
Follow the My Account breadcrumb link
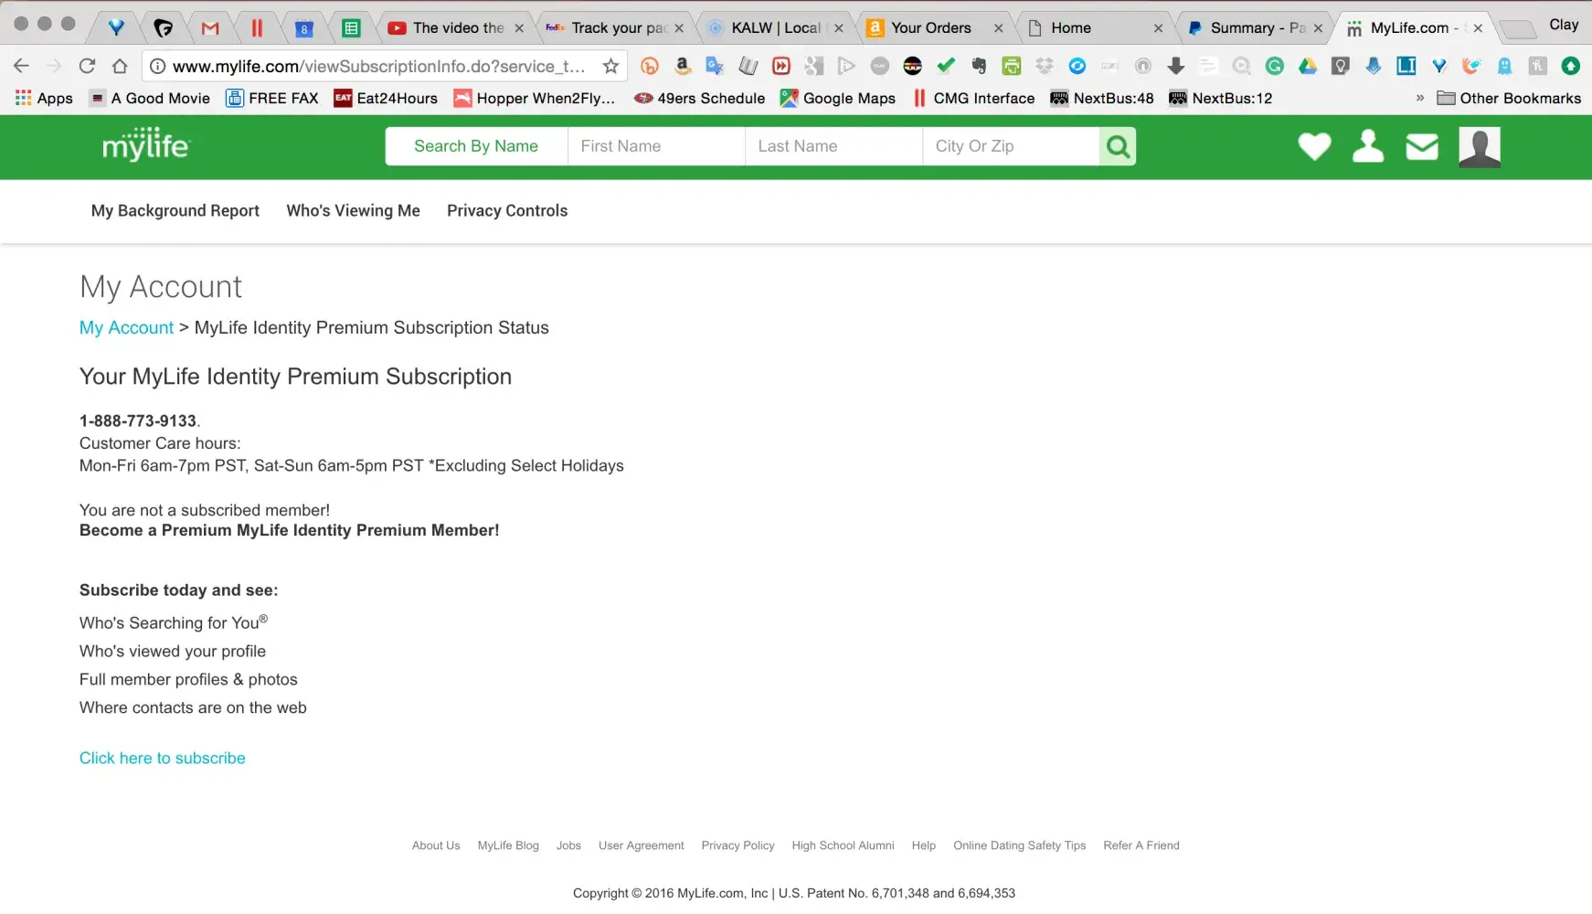tap(126, 327)
